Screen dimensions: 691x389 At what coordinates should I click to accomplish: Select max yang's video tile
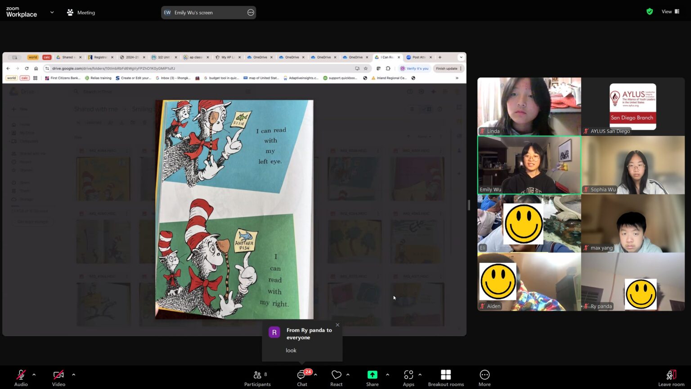pos(633,223)
